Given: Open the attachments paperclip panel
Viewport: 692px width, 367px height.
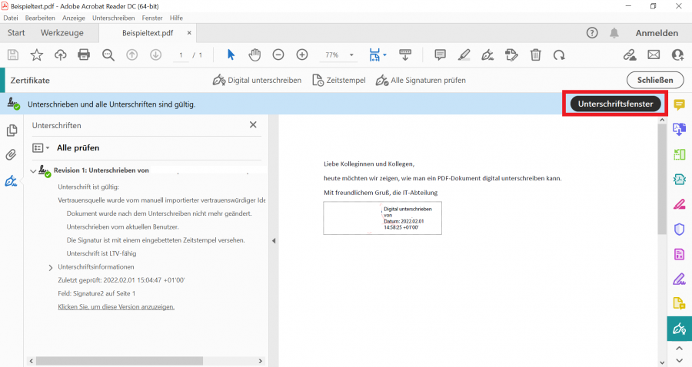Looking at the screenshot, I should pyautogui.click(x=12, y=155).
